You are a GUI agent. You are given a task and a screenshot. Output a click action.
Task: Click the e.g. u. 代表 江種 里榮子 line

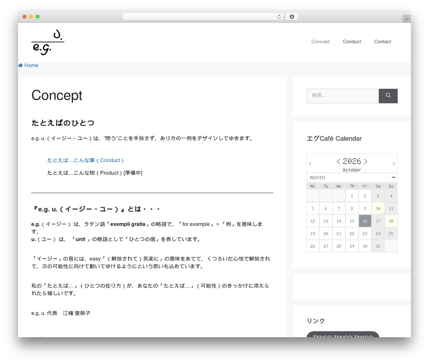pos(61,313)
